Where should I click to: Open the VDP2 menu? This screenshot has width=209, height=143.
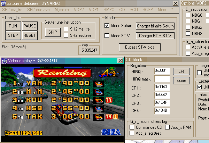[79, 10]
